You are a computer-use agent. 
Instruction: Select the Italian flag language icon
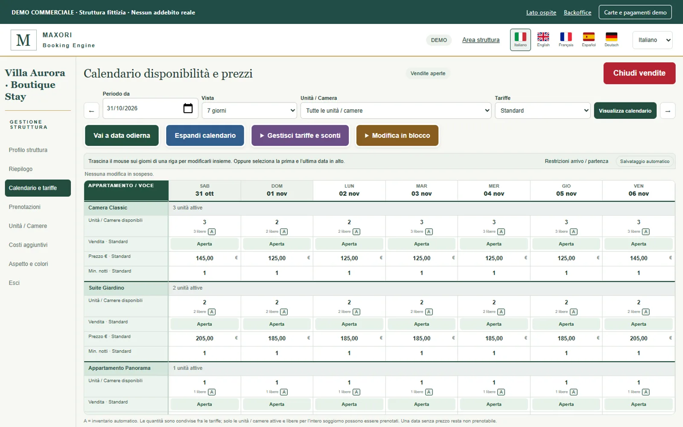[x=520, y=40]
